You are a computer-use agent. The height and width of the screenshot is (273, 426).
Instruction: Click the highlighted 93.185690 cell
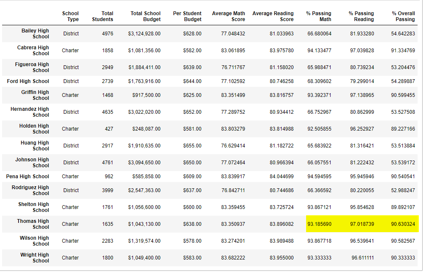(319, 224)
